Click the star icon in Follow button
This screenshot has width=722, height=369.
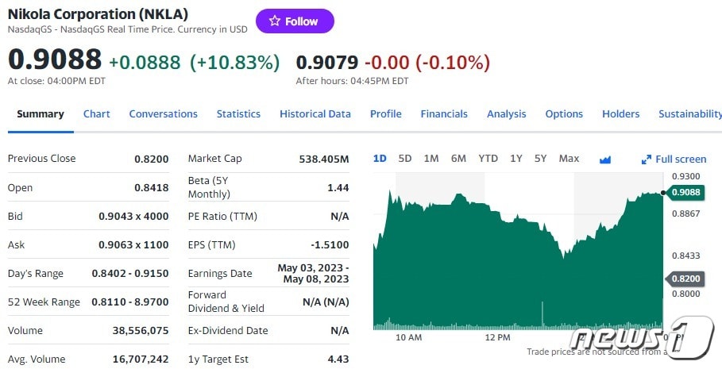click(x=275, y=21)
